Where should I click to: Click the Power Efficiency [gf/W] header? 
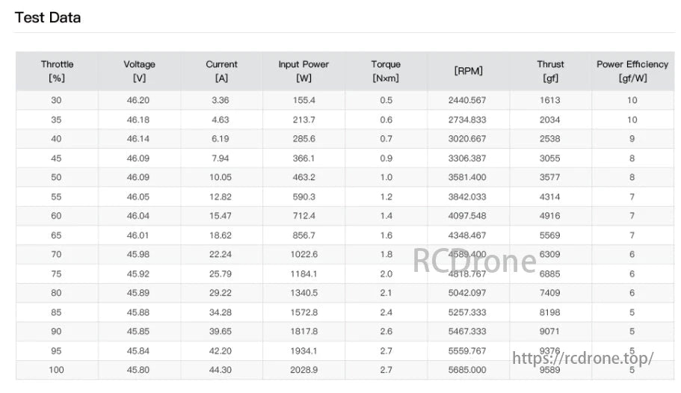(x=632, y=71)
